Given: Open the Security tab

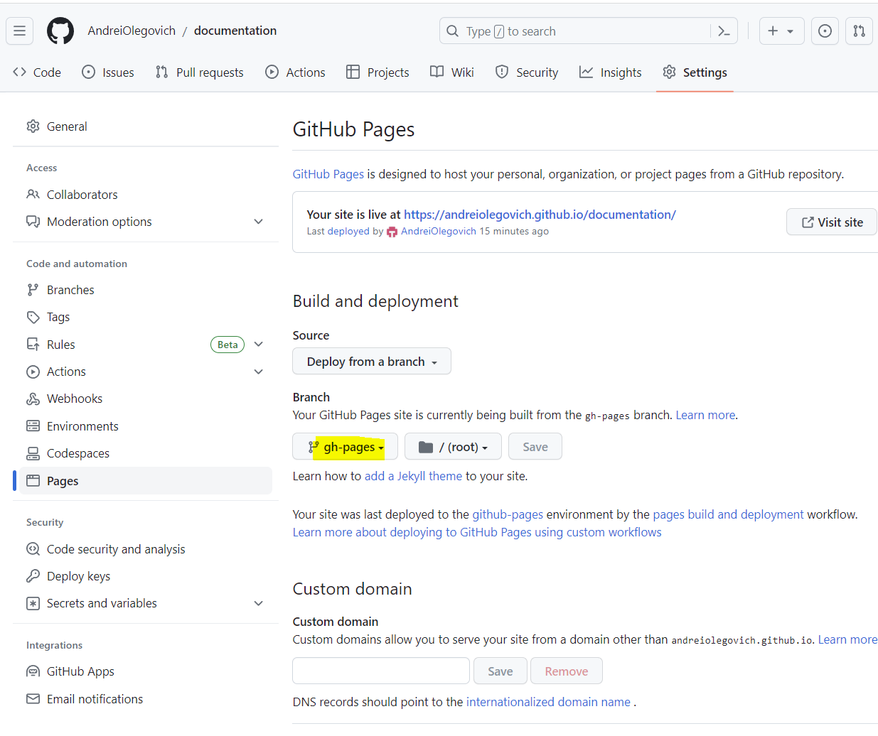Looking at the screenshot, I should (527, 72).
